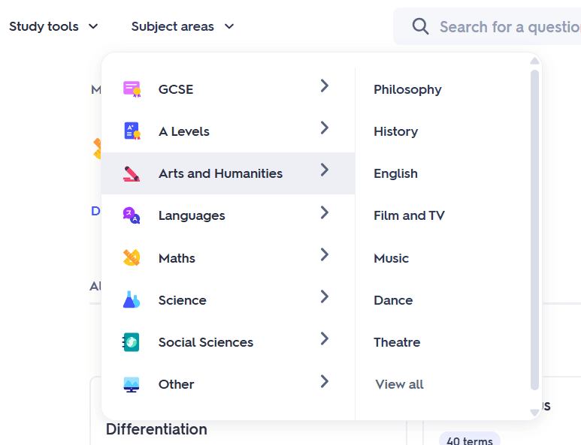Open the Subject areas dropdown

click(x=183, y=26)
